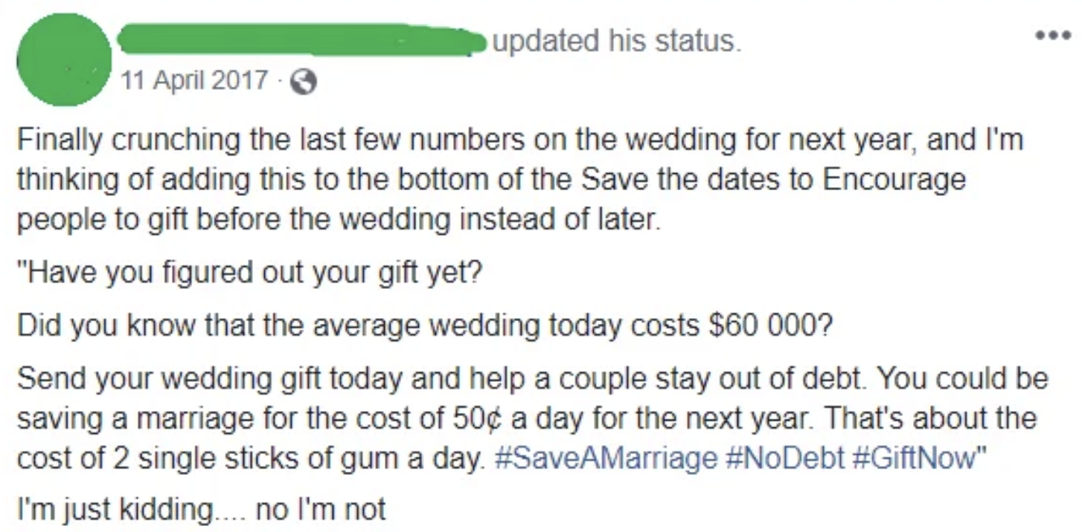Open the poster's green profile picture
The width and height of the screenshot is (1082, 532).
[x=63, y=59]
